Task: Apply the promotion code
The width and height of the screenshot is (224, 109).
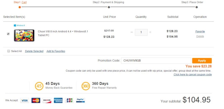Action: (x=202, y=60)
